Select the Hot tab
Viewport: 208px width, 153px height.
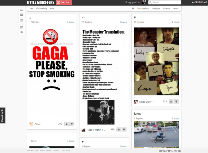click(32, 8)
